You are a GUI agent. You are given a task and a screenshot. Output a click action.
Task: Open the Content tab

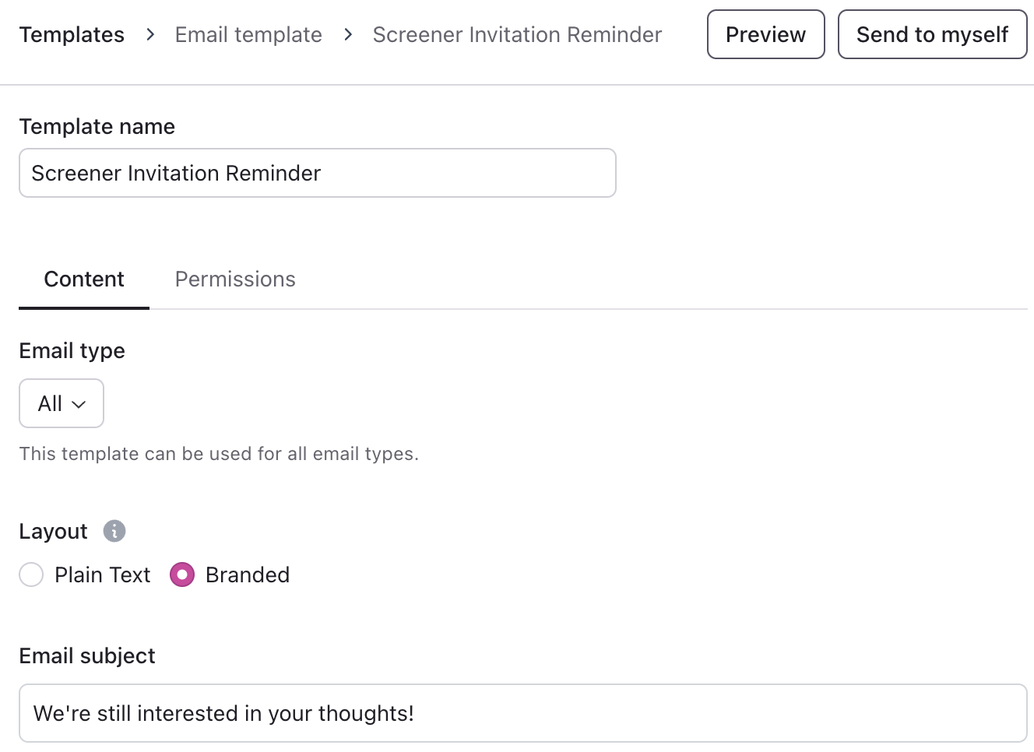pyautogui.click(x=84, y=279)
